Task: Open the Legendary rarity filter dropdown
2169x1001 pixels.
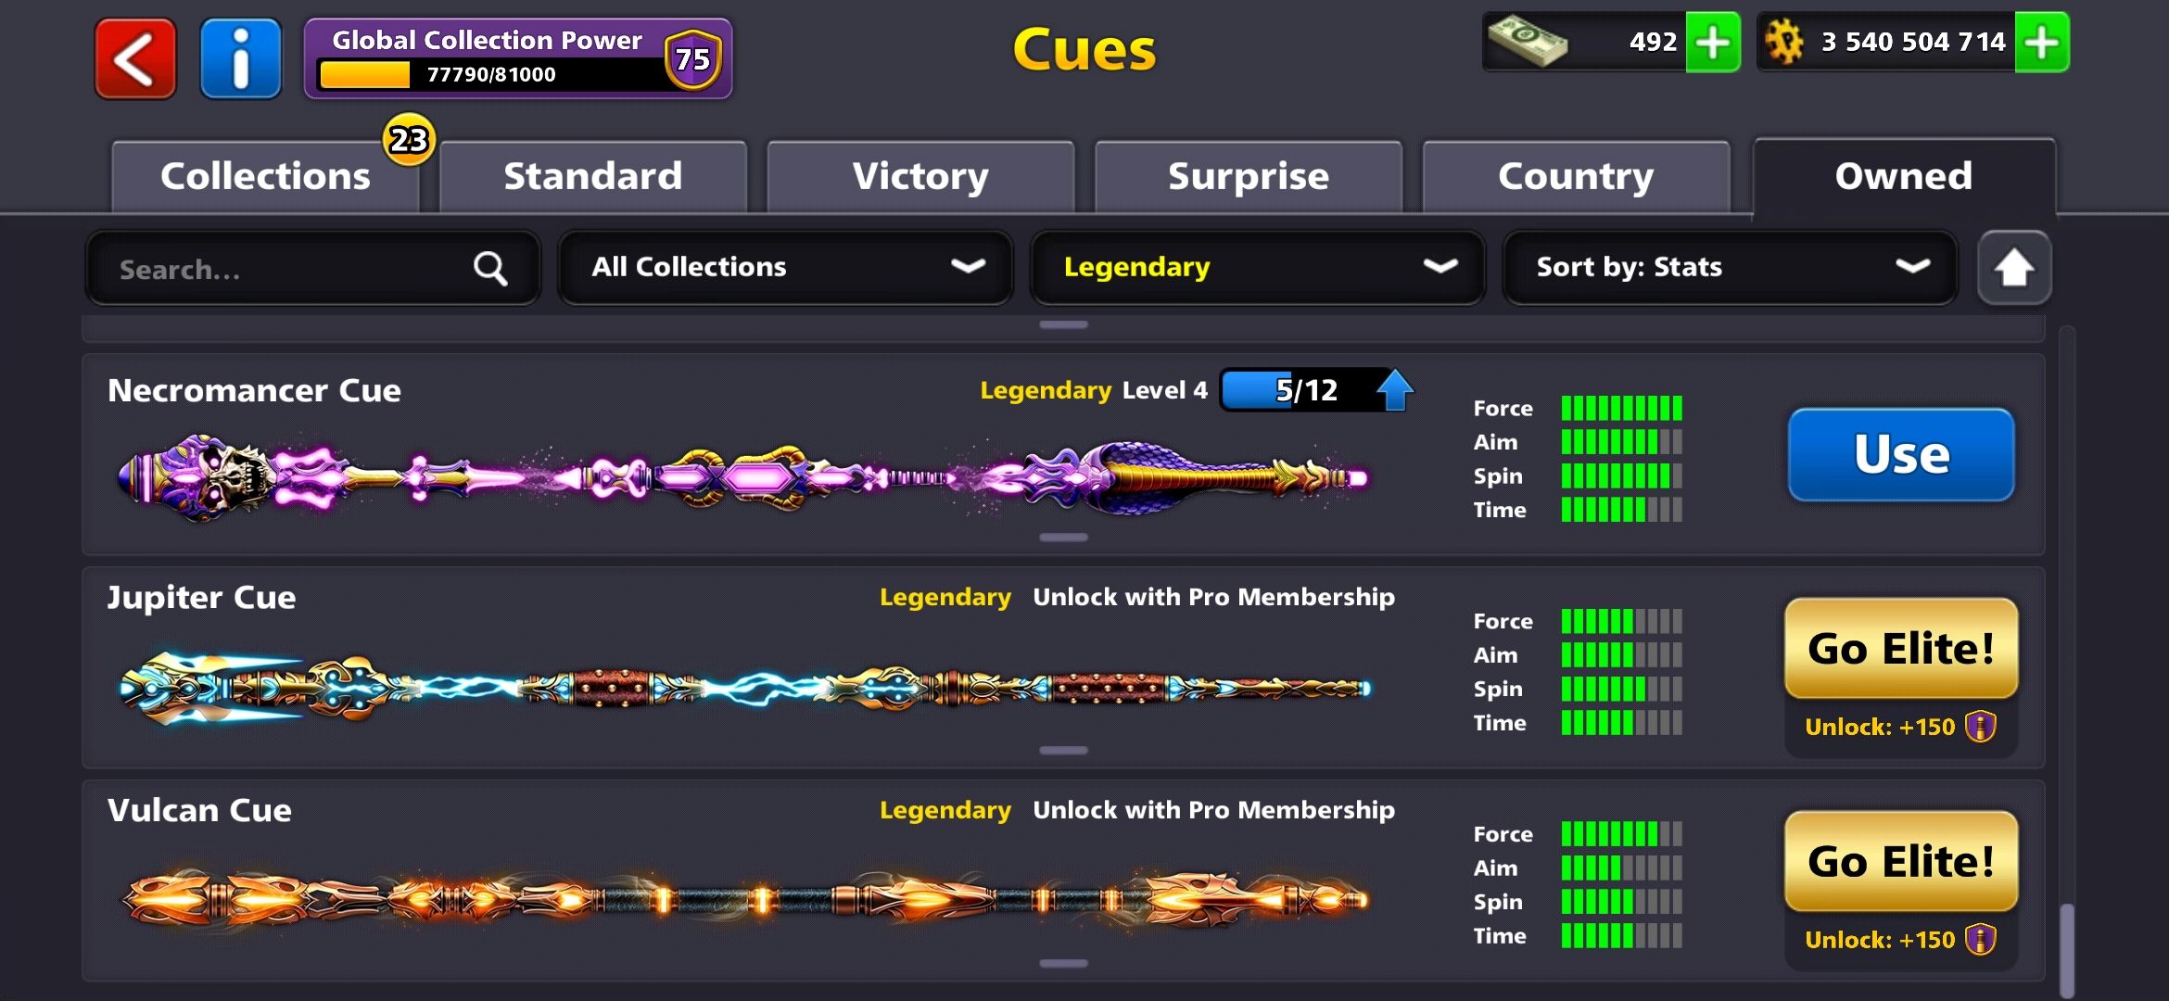Action: 1258,268
